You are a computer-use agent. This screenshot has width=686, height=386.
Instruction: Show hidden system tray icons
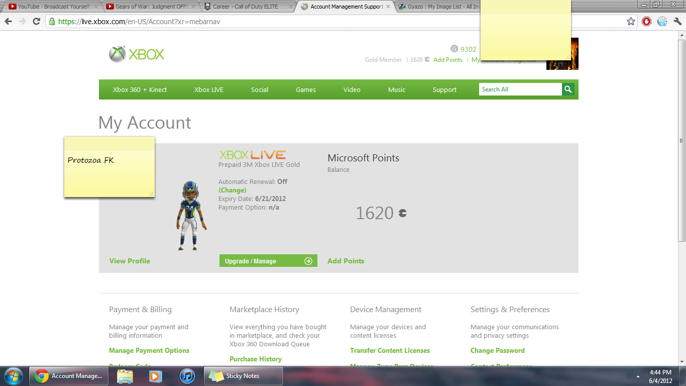pyautogui.click(x=638, y=376)
